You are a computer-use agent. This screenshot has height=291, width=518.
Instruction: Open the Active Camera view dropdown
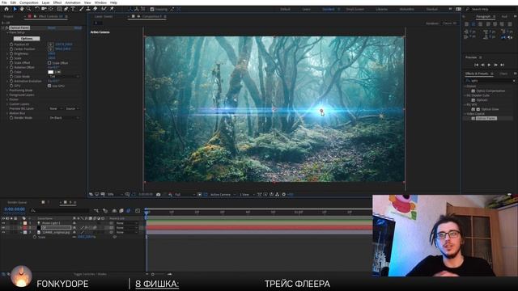point(223,195)
